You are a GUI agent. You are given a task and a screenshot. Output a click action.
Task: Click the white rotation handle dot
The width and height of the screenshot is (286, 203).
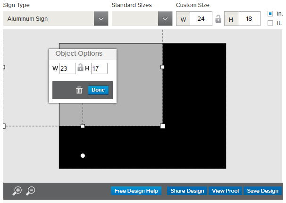(x=83, y=155)
